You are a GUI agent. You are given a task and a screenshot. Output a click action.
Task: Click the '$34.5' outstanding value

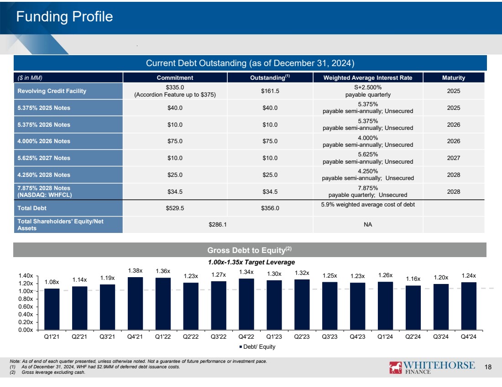tap(270, 191)
